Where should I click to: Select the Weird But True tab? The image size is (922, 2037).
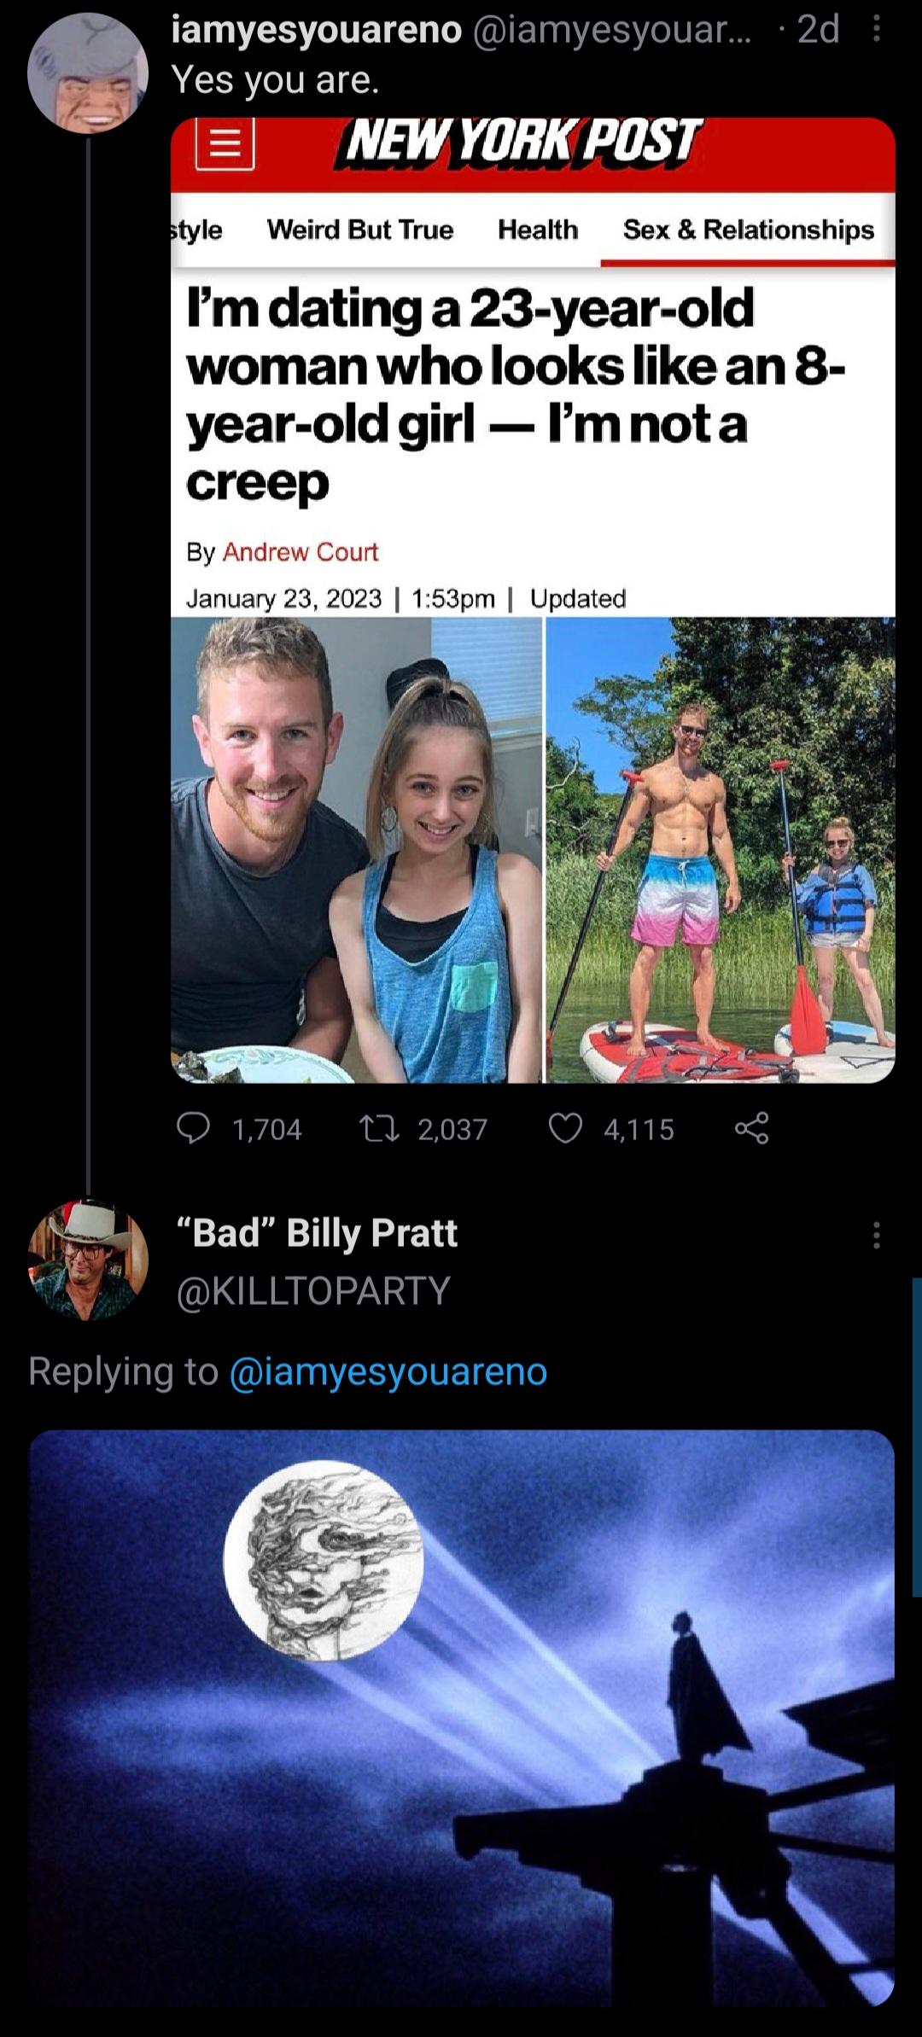click(x=359, y=230)
